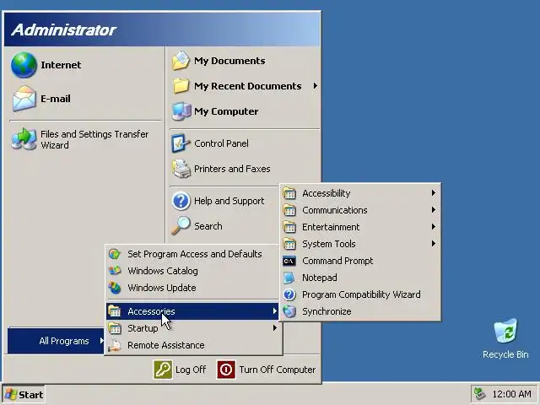
Task: Choose the Windows Catalog menu entry label
Action: click(x=163, y=271)
